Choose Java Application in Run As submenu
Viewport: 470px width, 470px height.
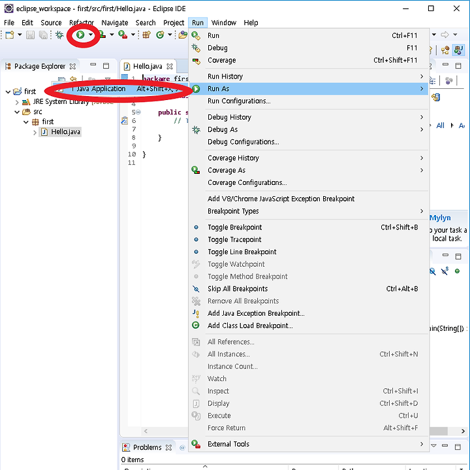tap(120, 89)
